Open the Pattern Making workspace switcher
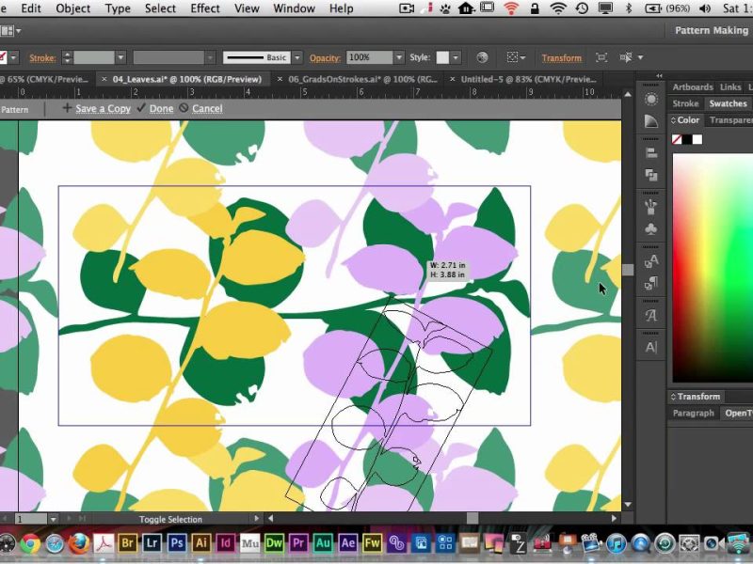The width and height of the screenshot is (753, 564). (712, 30)
